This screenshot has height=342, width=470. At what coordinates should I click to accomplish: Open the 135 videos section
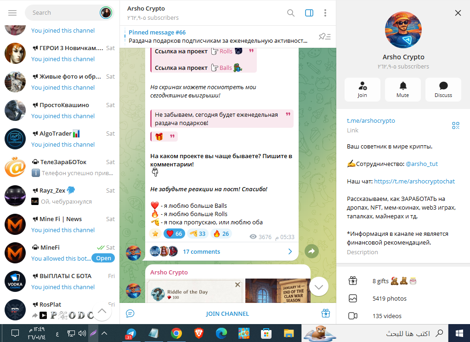tap(403, 316)
